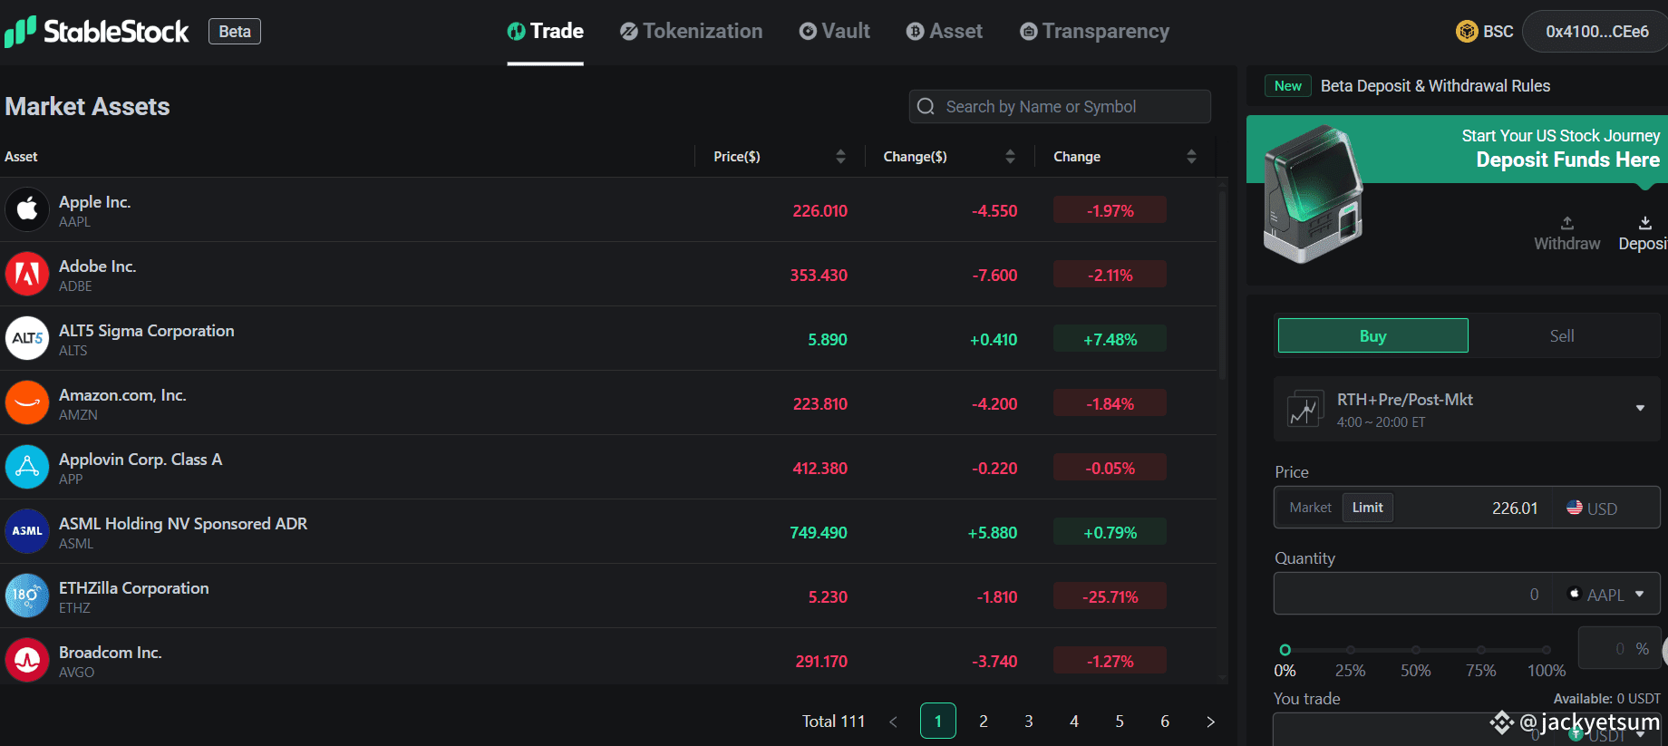Open the Asset tab

tap(945, 32)
